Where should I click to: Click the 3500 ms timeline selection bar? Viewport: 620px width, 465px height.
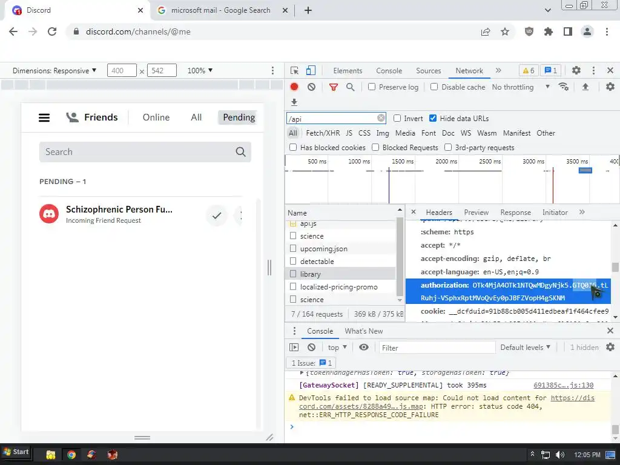point(585,170)
